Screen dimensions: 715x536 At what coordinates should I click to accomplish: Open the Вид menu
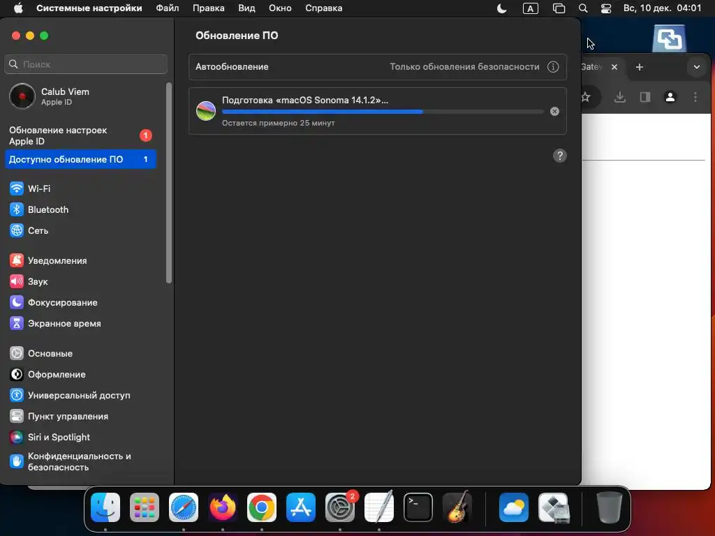[x=246, y=8]
